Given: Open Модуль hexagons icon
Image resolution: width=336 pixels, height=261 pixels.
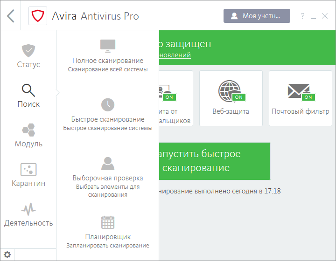Looking at the screenshot, I should point(28,130).
